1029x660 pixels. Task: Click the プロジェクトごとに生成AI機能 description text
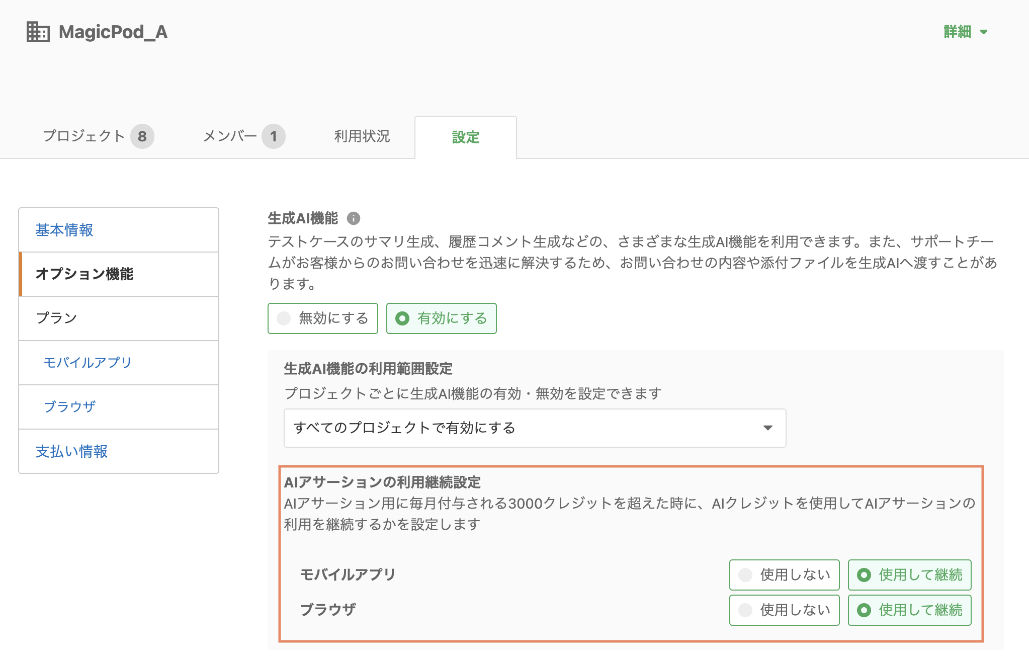pyautogui.click(x=473, y=393)
